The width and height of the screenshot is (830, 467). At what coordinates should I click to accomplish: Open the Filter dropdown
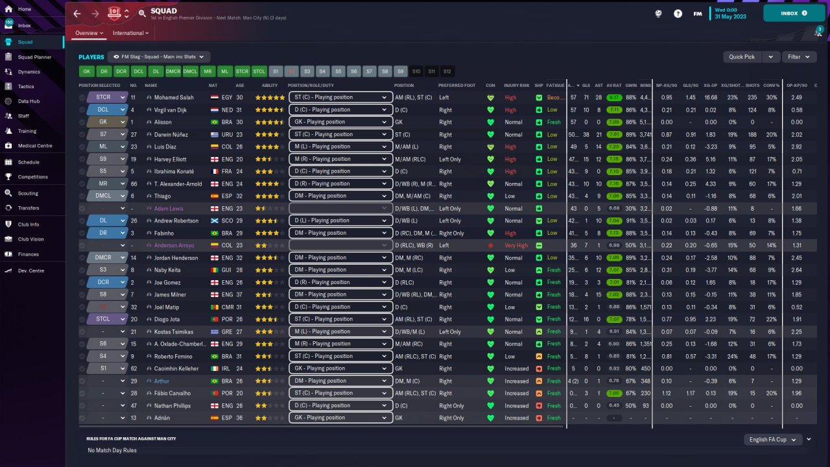[x=798, y=57]
